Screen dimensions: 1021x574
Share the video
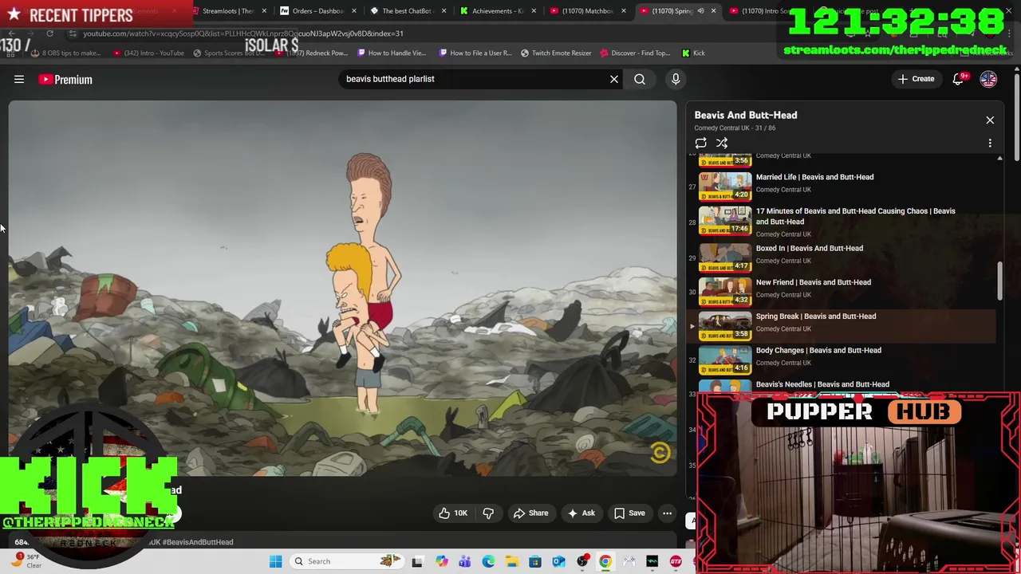[x=530, y=513]
